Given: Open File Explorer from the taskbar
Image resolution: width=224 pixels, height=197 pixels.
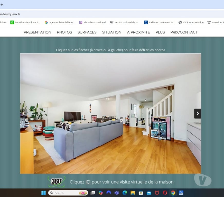Looking at the screenshot, I should point(133,193).
